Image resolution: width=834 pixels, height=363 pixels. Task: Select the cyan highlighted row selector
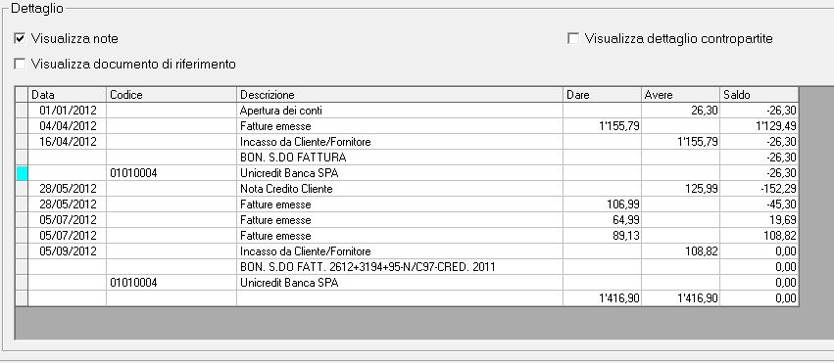pyautogui.click(x=22, y=173)
